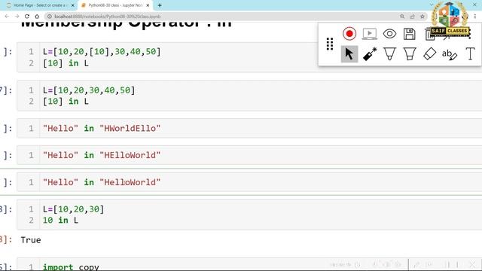The height and width of the screenshot is (271, 482).
Task: Close the Home Page tab
Action: 72,5
